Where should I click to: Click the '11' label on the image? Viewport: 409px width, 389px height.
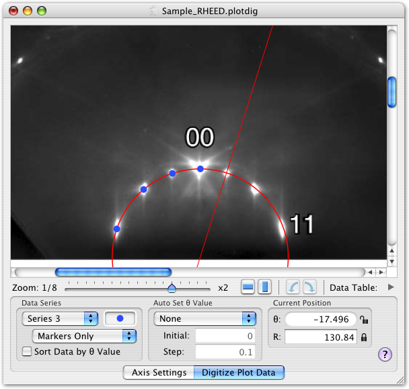(x=301, y=224)
